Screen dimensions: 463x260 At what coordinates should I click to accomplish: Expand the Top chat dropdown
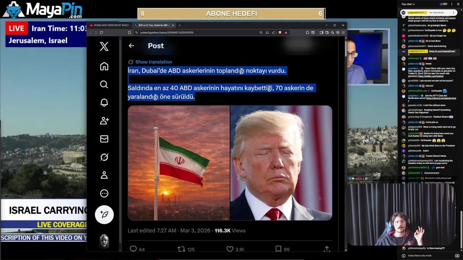(x=408, y=4)
